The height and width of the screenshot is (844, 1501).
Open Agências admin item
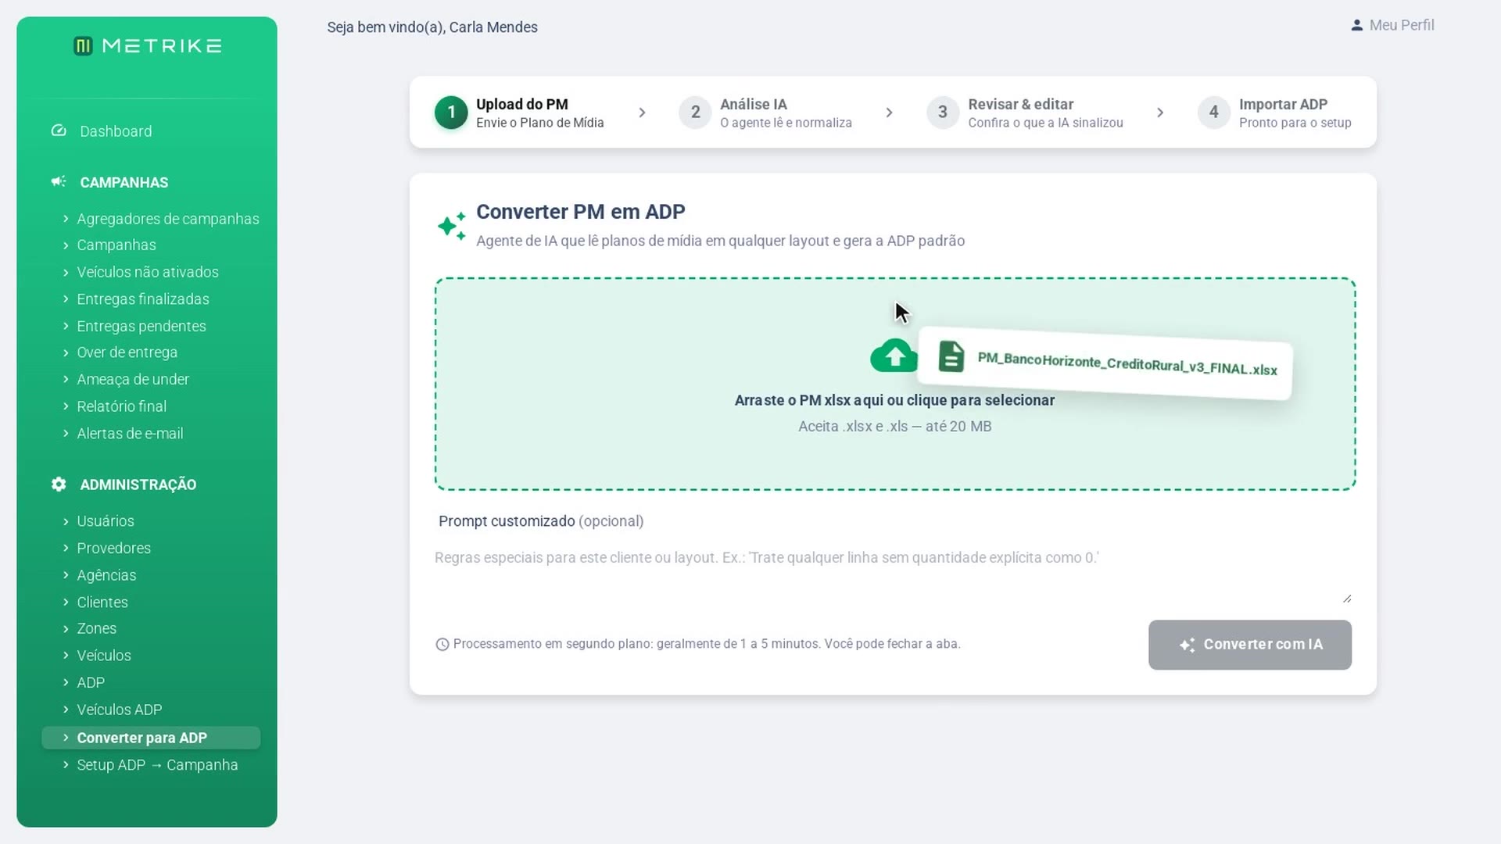coord(106,575)
